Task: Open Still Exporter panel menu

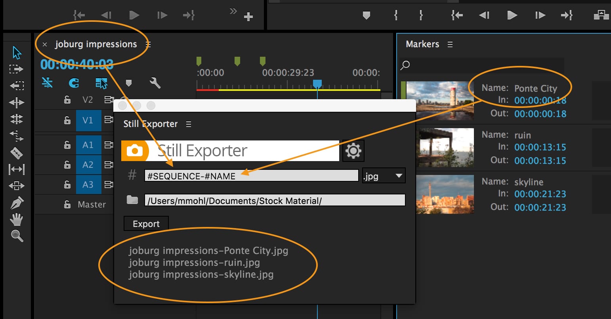Action: pyautogui.click(x=189, y=124)
